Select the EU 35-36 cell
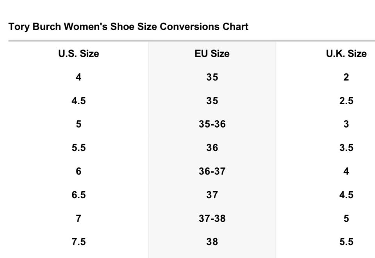This screenshot has height=258, width=375. [212, 124]
